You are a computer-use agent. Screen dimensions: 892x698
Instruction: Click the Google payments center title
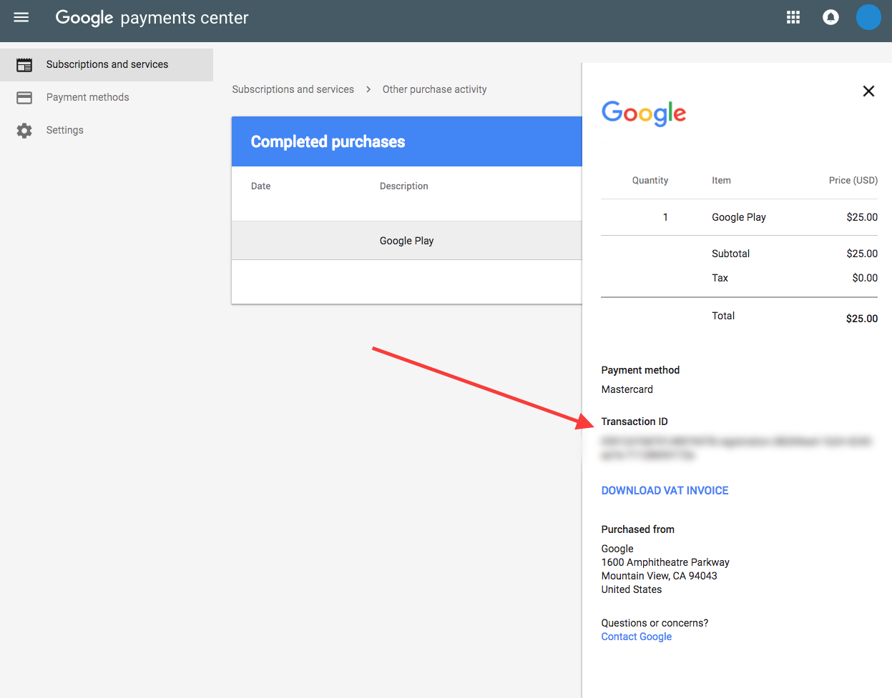click(x=152, y=18)
